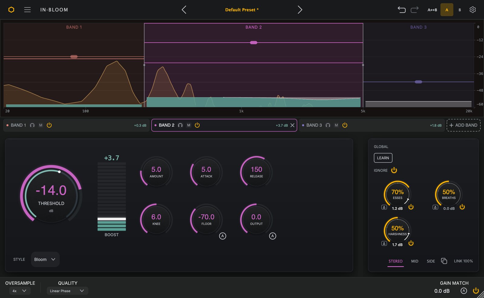Toggle delta listen for Harshness
The width and height of the screenshot is (484, 298).
pyautogui.click(x=384, y=244)
